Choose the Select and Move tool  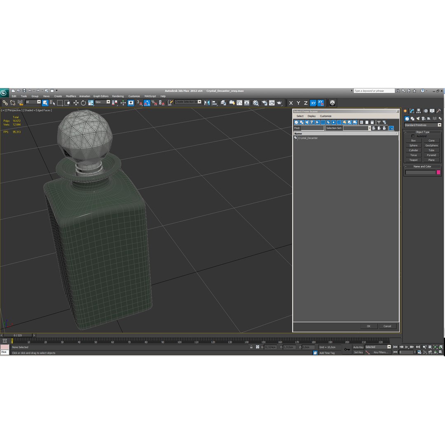(76, 103)
